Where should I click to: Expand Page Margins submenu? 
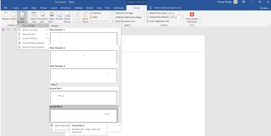click(x=33, y=34)
